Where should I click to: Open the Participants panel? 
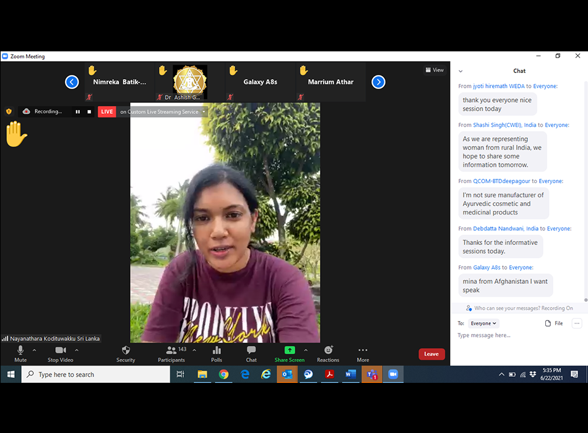[x=171, y=354]
